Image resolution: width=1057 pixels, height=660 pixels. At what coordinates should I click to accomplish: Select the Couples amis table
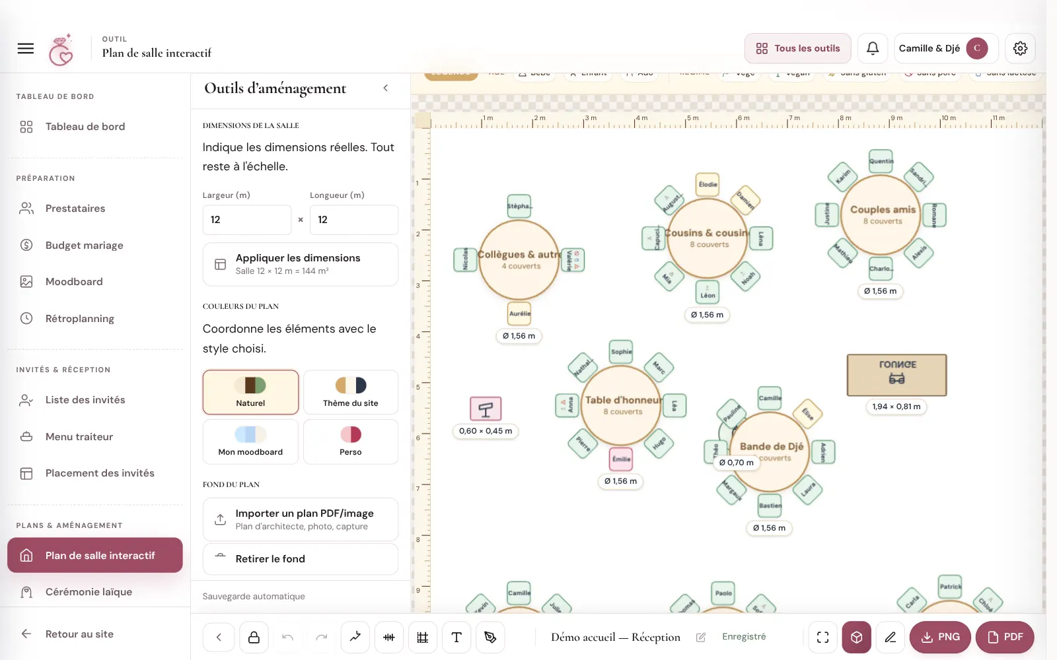881,214
